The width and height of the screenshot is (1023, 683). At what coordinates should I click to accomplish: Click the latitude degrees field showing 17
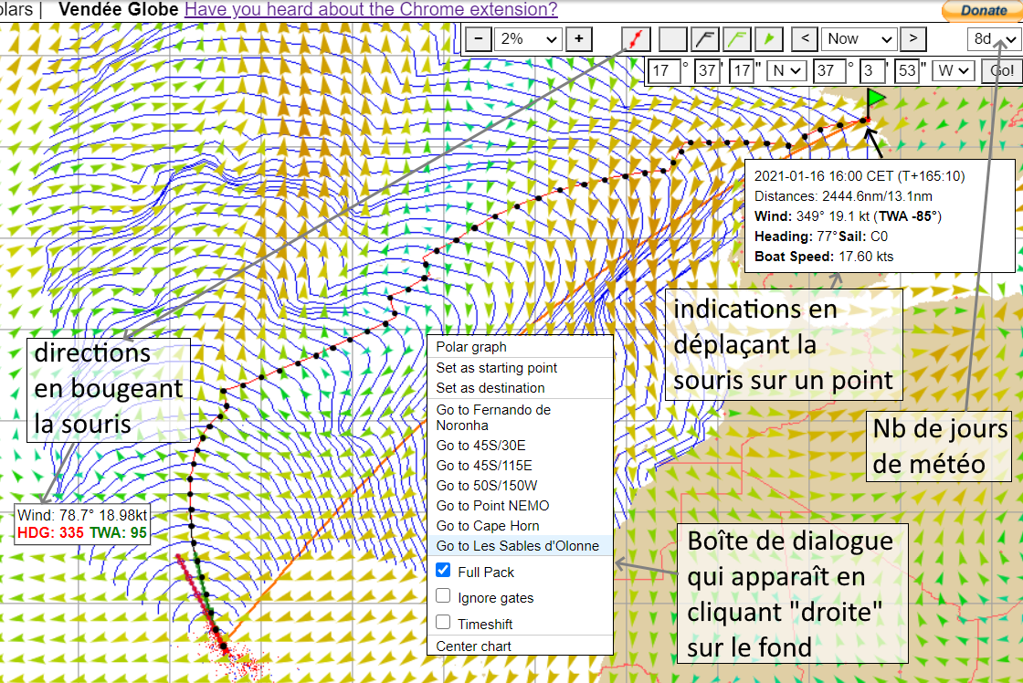pos(665,70)
